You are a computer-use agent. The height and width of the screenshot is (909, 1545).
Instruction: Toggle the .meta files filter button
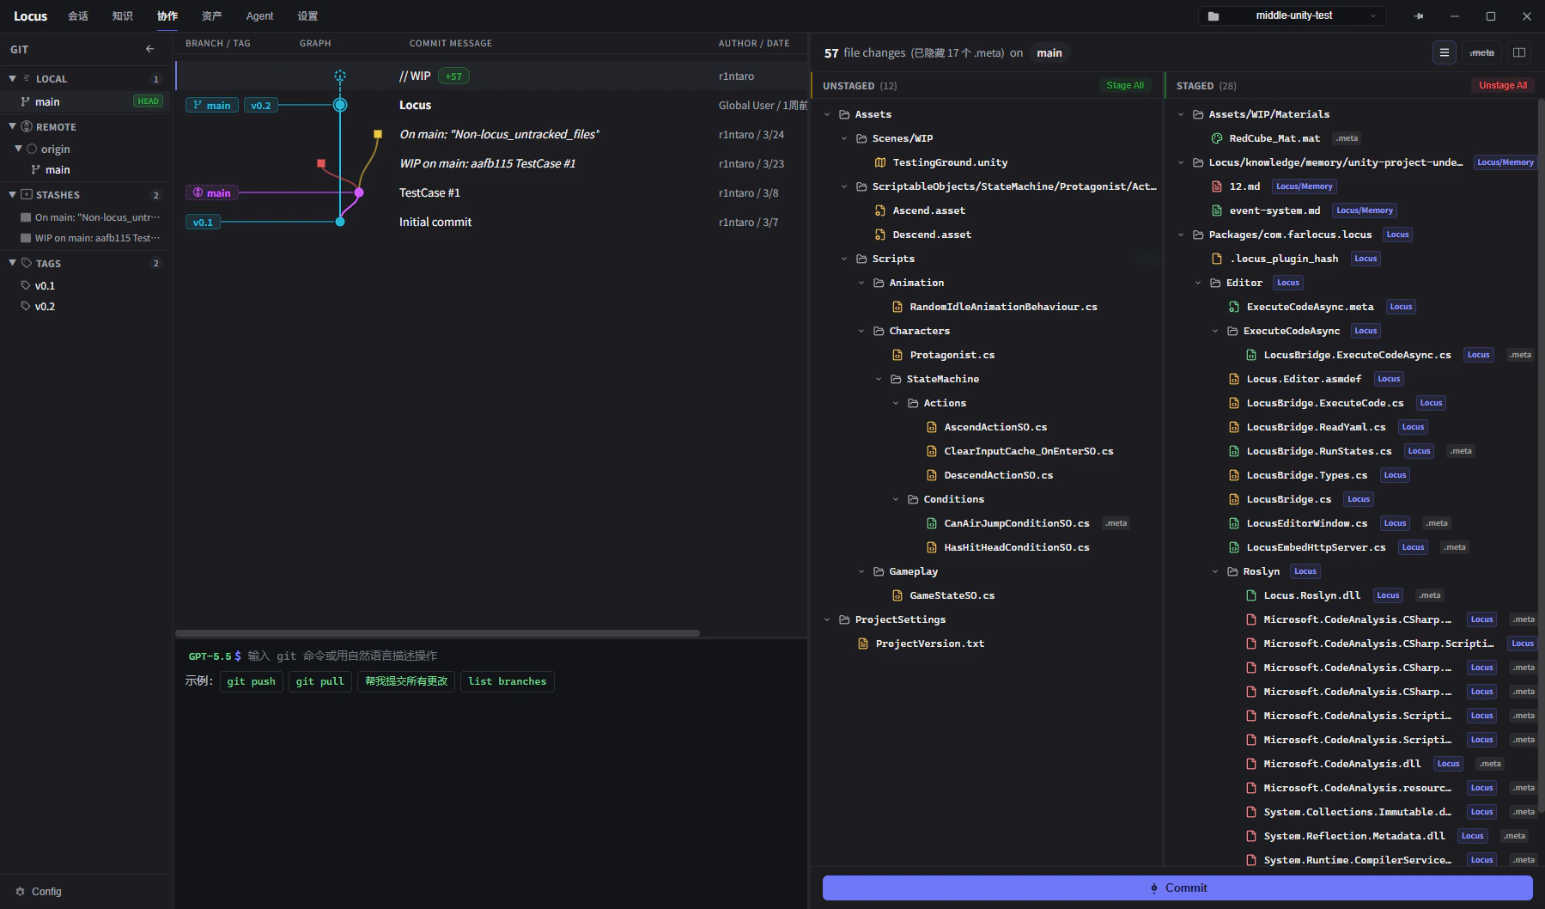(x=1481, y=52)
